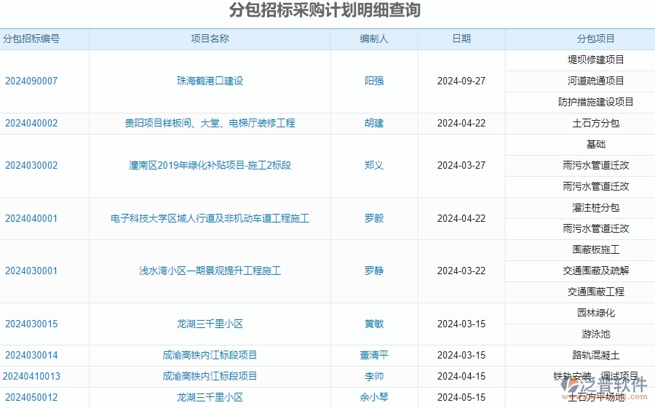Sort by 日期 column header
This screenshot has height=408, width=655.
[x=461, y=39]
